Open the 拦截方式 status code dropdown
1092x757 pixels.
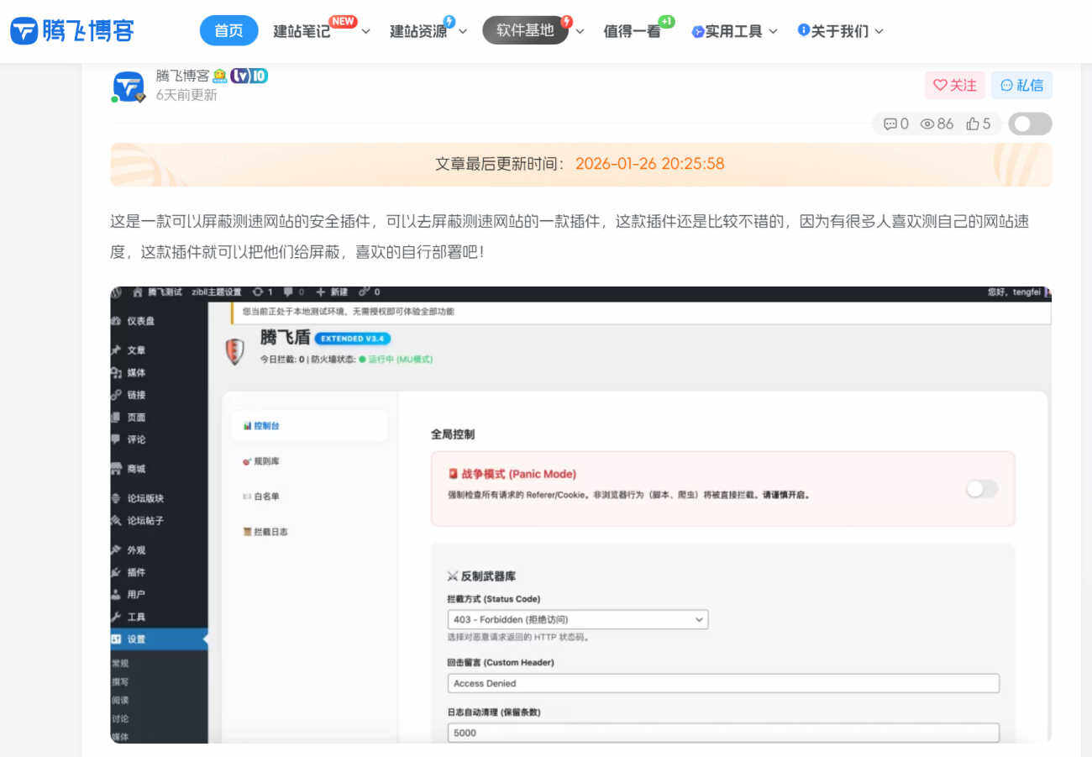(577, 619)
